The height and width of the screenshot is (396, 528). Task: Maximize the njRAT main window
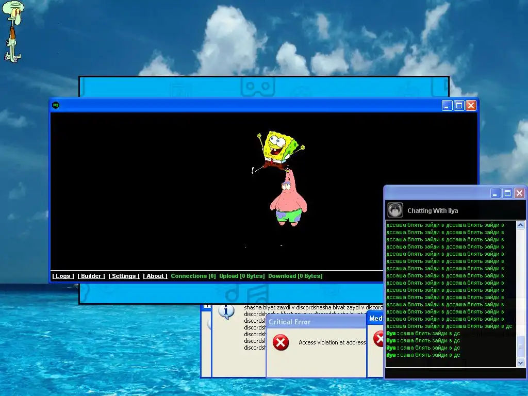tap(459, 106)
